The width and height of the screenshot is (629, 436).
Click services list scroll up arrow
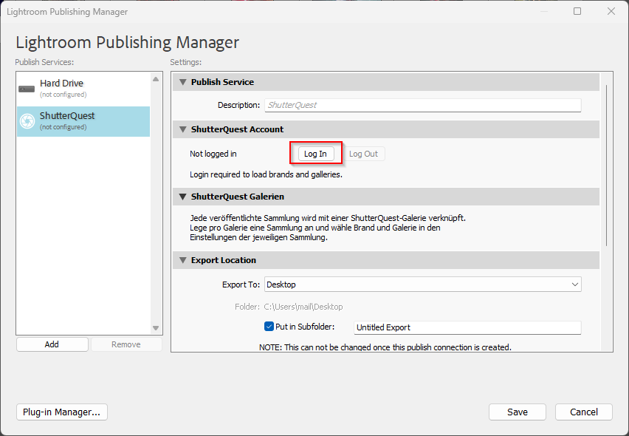156,79
